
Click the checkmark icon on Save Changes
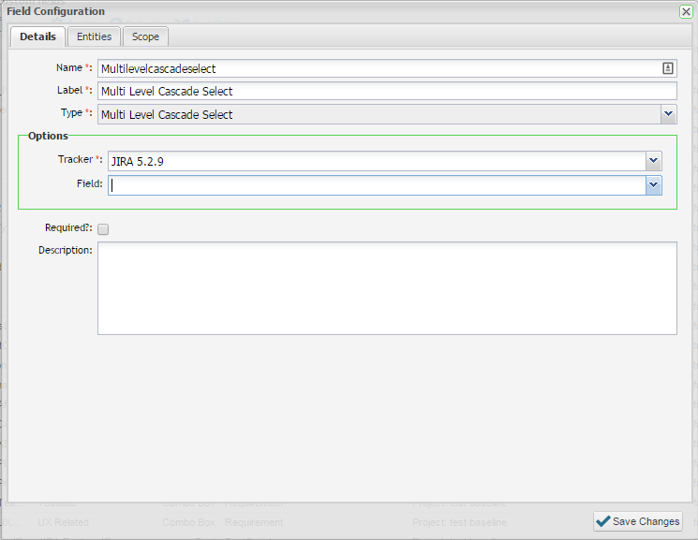coord(602,521)
